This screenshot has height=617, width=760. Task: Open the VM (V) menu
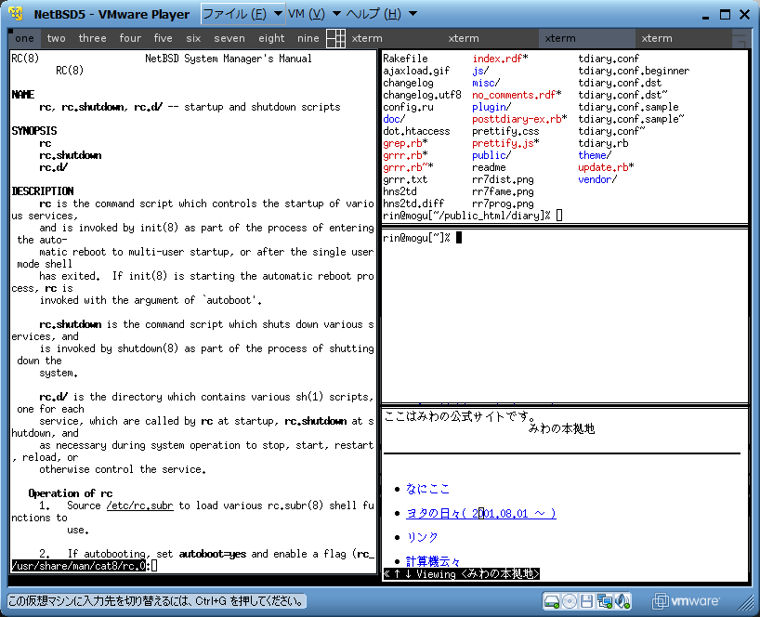(x=307, y=14)
